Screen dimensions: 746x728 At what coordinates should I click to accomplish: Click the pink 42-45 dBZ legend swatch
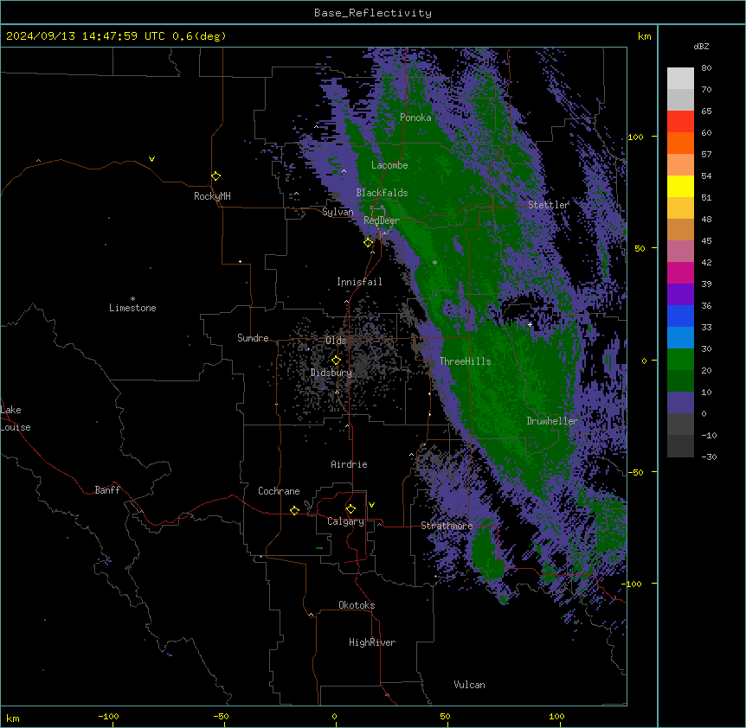(x=680, y=252)
